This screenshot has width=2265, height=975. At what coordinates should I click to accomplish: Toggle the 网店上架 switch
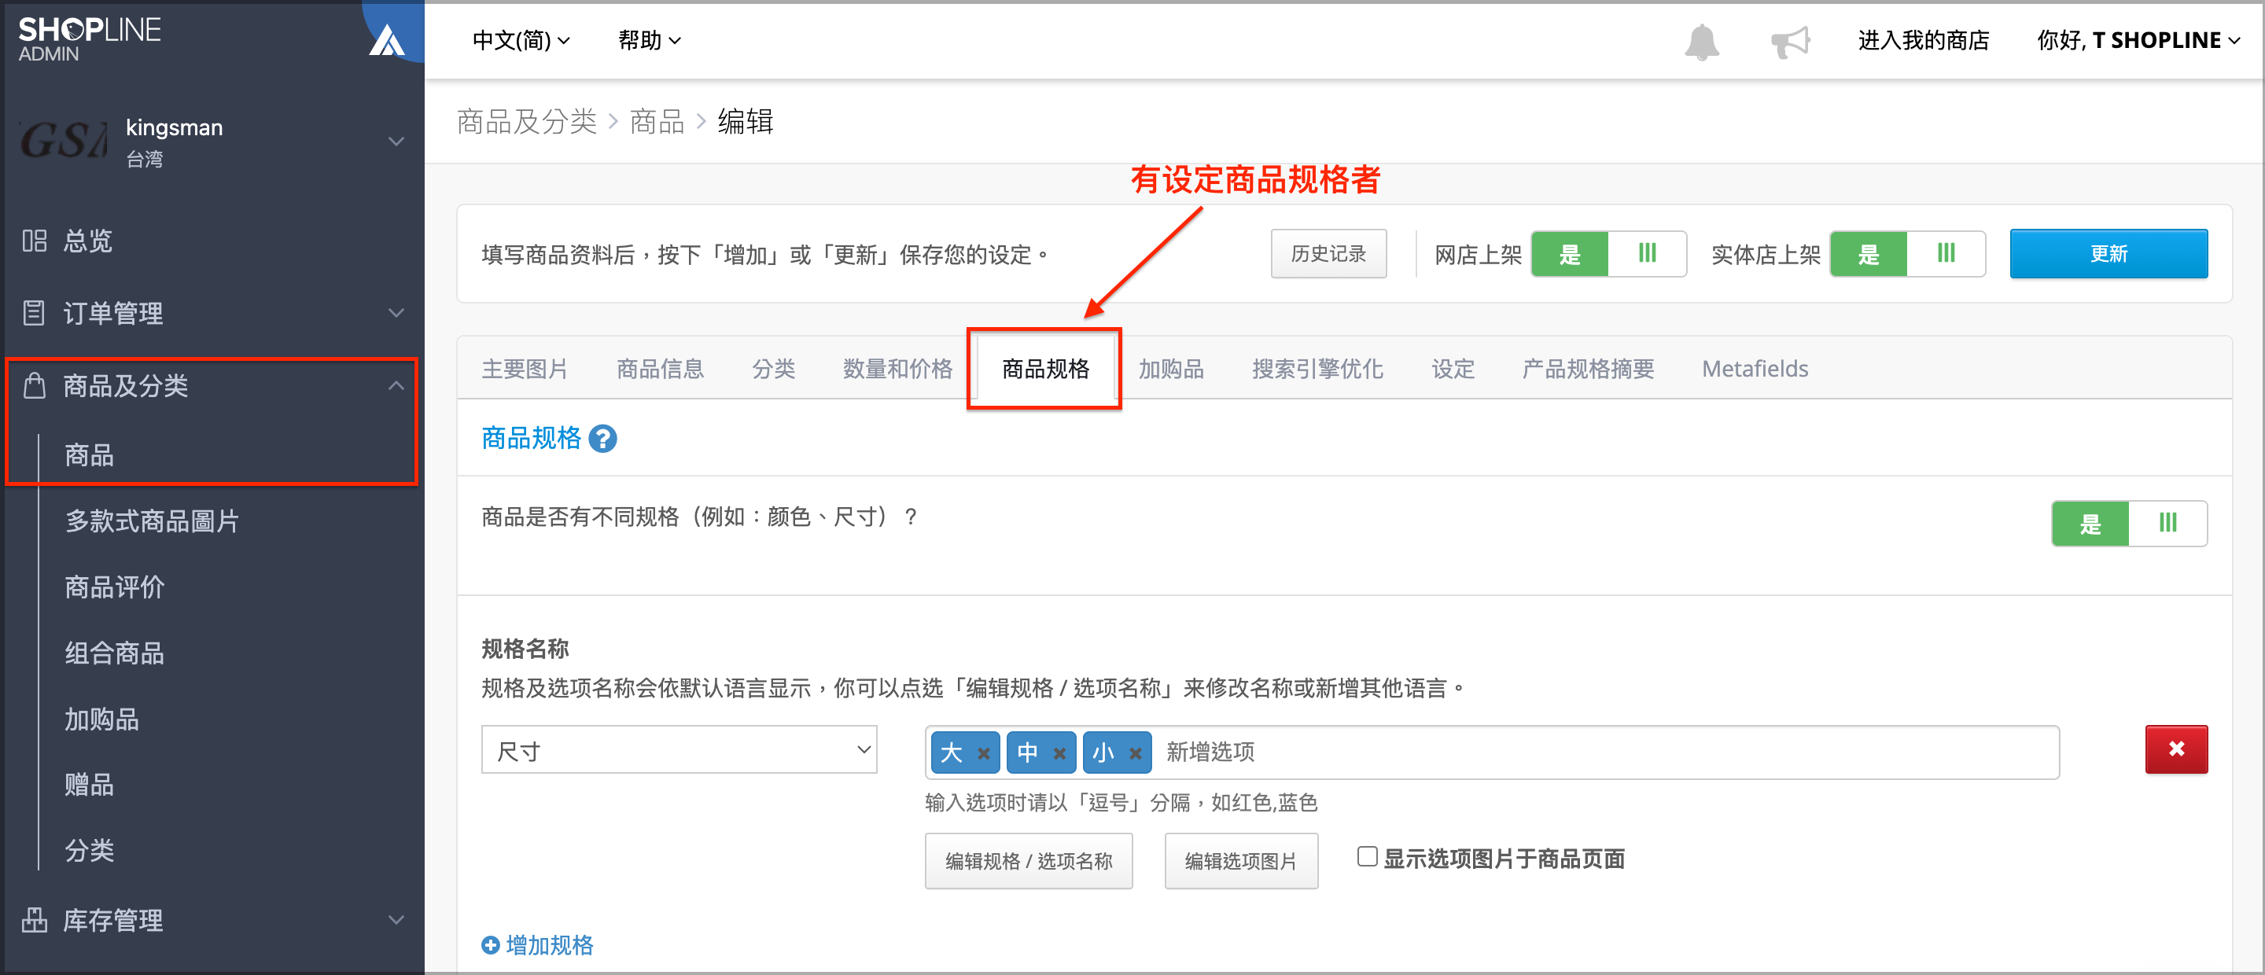[x=1608, y=254]
